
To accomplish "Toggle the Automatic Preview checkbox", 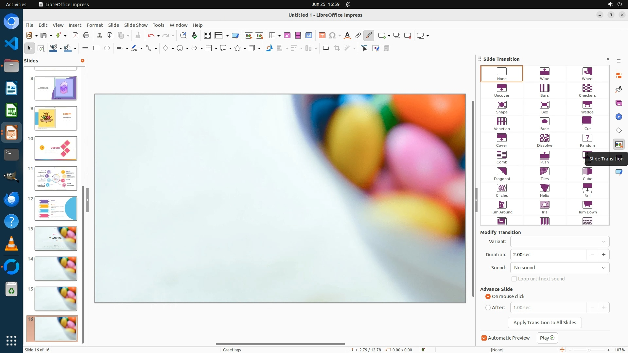I will tap(484, 338).
